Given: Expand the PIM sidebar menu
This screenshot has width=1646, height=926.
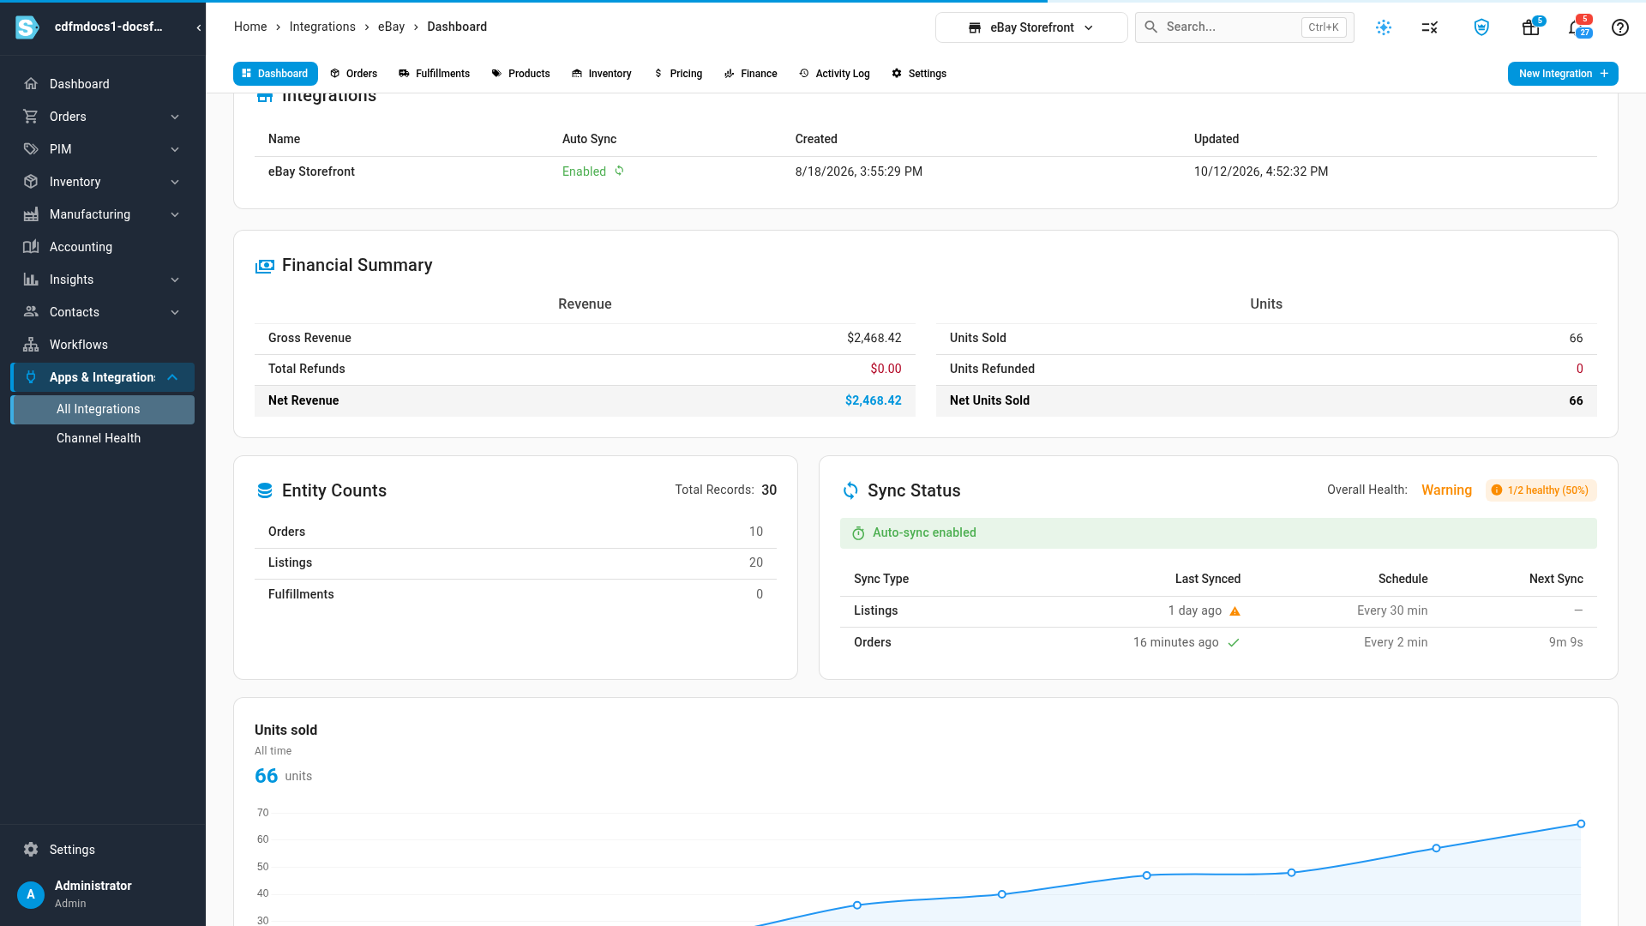Looking at the screenshot, I should [x=103, y=149].
